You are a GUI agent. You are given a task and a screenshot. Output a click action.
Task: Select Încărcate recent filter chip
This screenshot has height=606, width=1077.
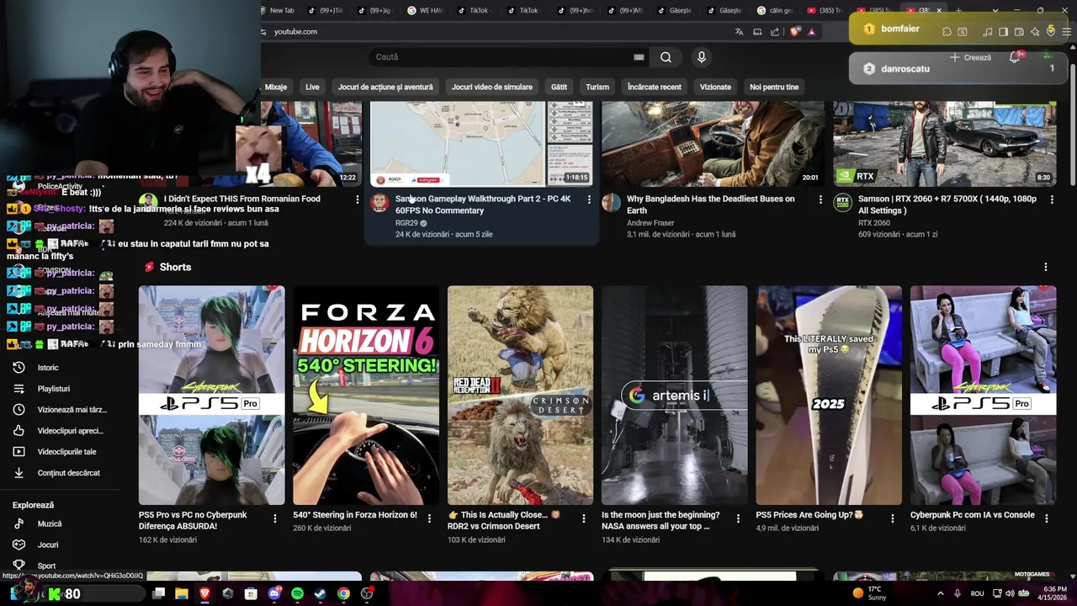coord(654,87)
